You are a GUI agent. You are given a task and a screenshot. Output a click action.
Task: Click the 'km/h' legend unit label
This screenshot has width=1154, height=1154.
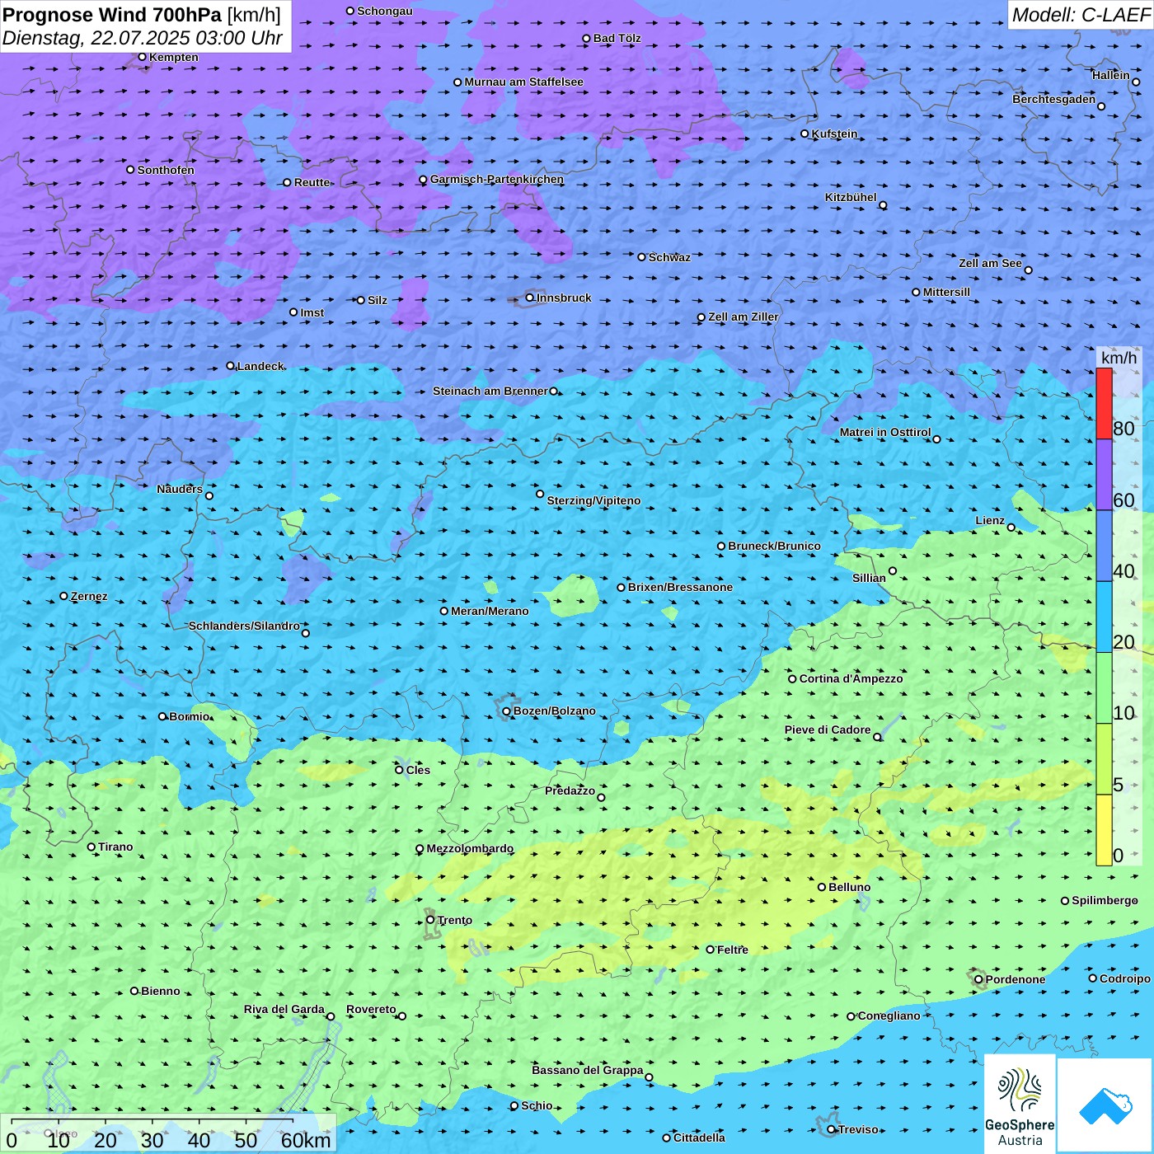(x=1119, y=358)
